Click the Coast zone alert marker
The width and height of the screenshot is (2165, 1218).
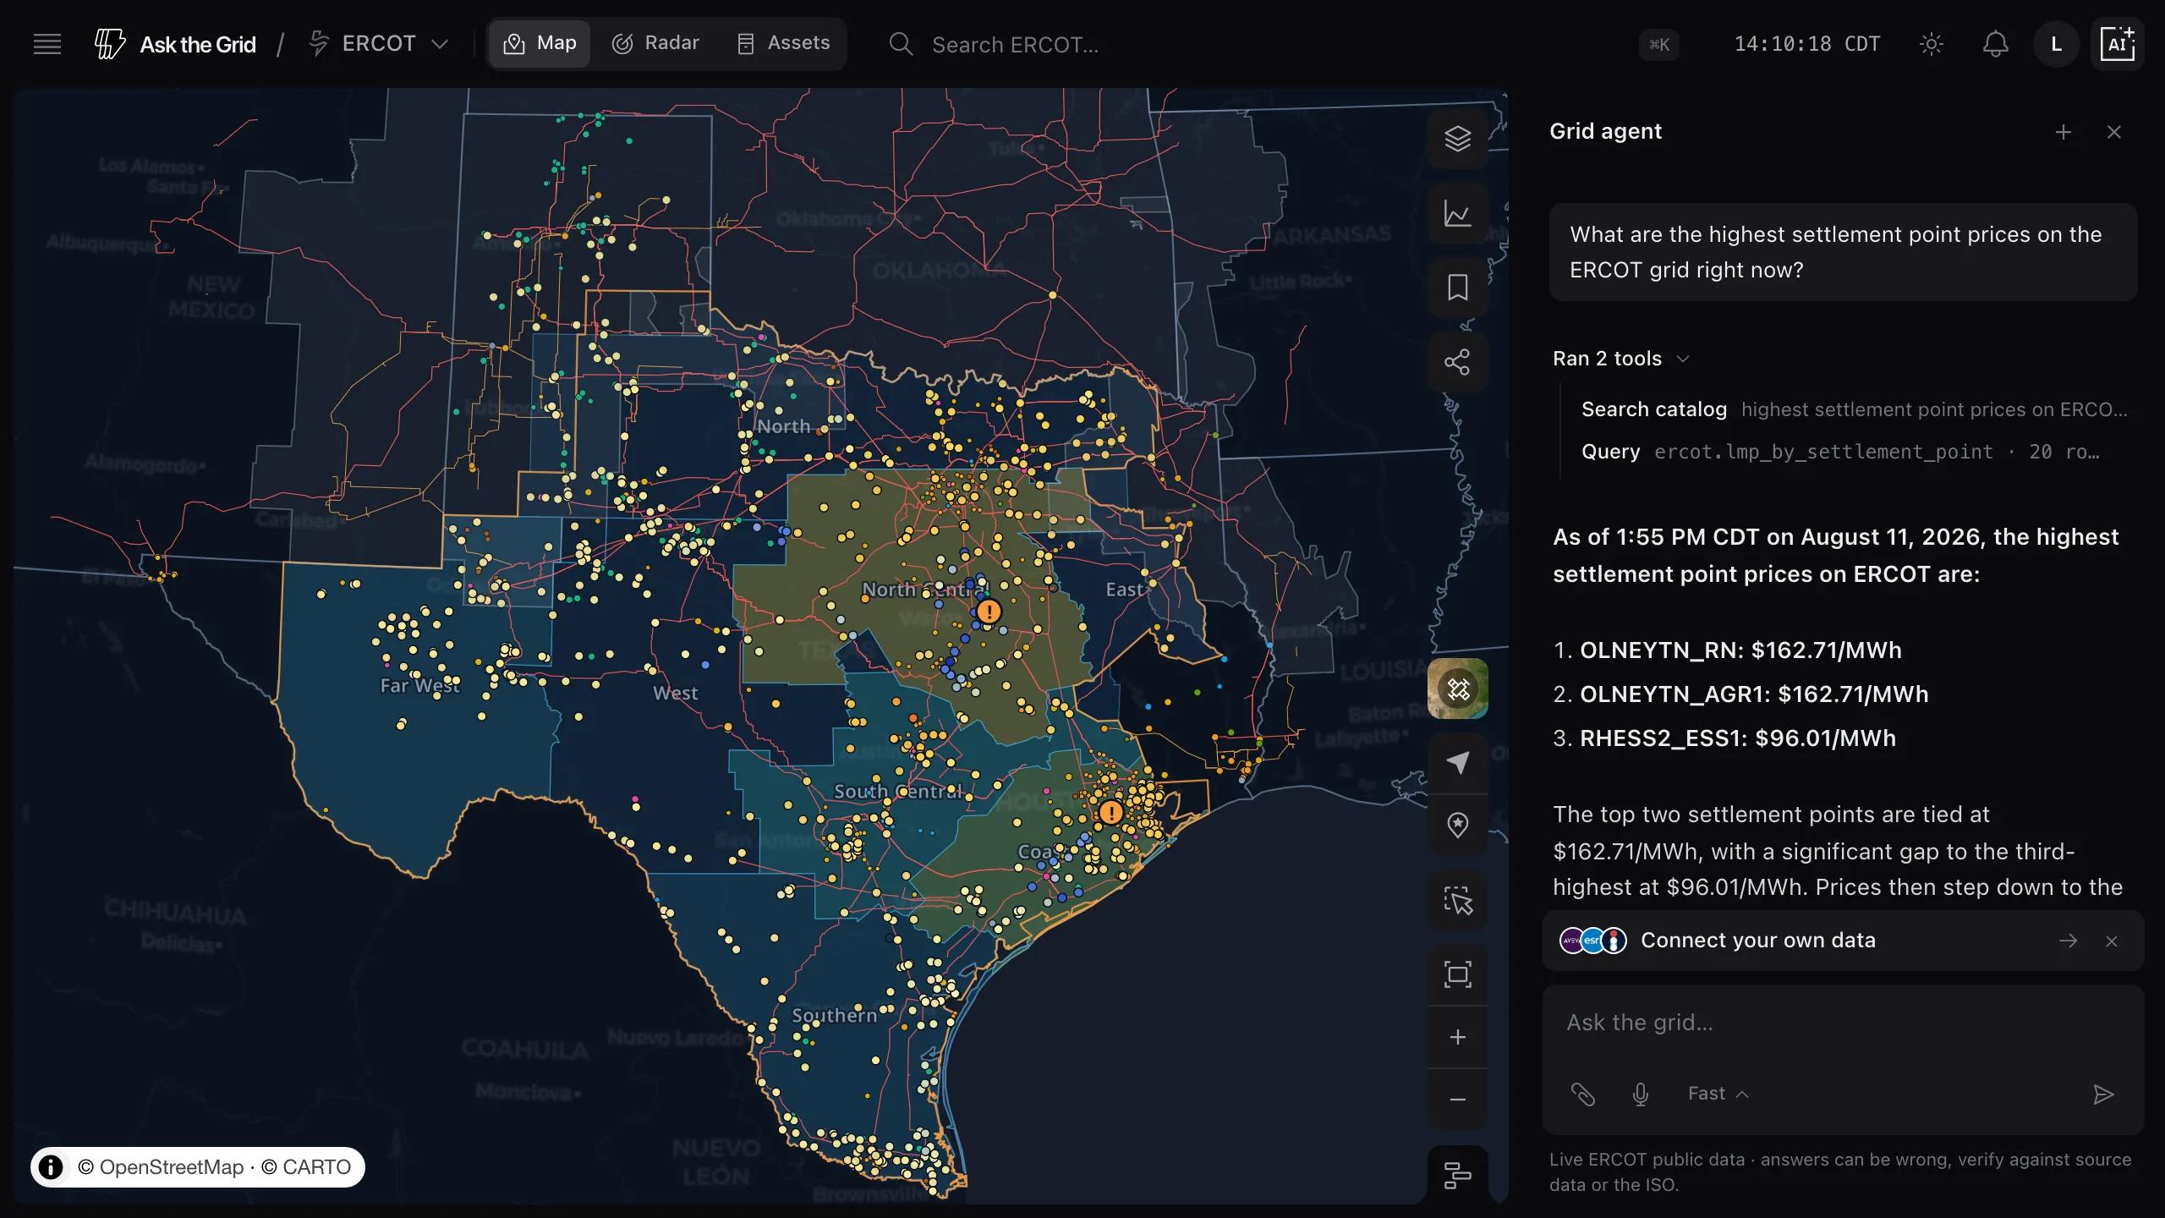pos(1110,813)
